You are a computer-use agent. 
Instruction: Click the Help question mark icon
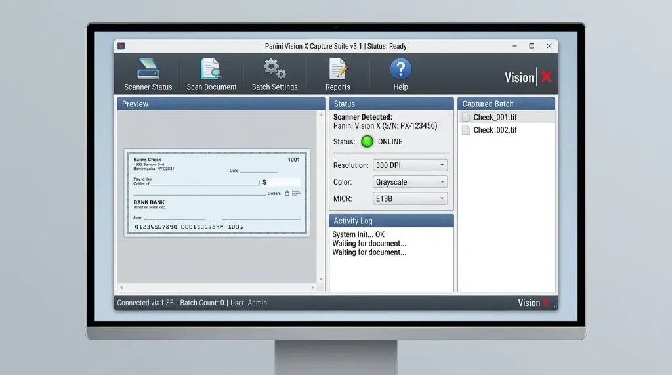[x=401, y=69]
